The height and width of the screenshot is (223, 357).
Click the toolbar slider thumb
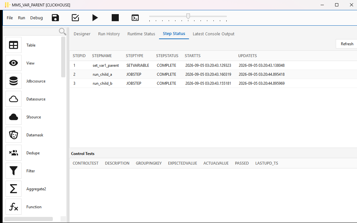[x=188, y=16]
